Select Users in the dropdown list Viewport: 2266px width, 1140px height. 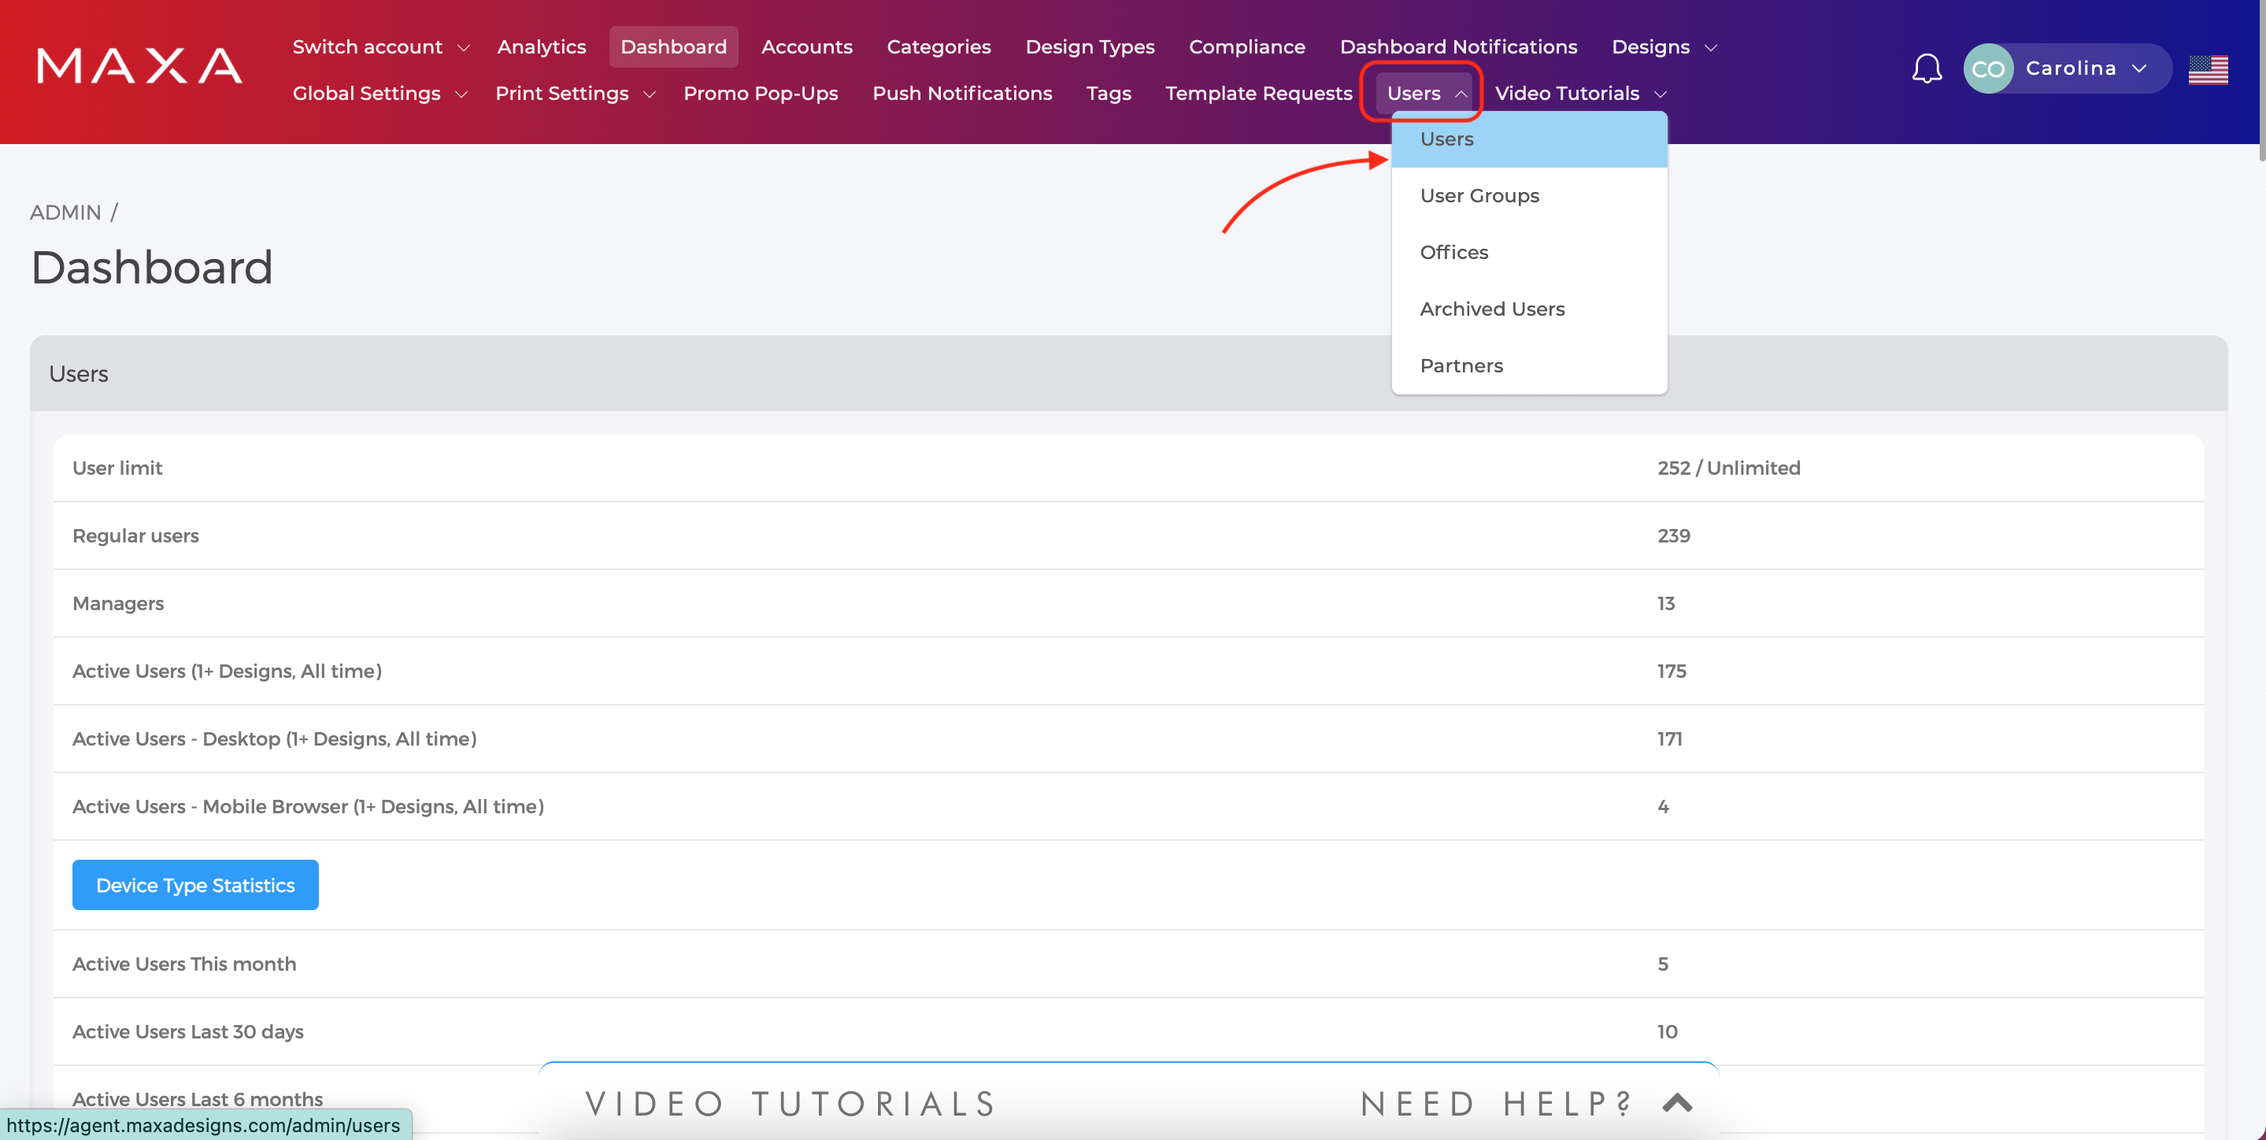point(1529,139)
